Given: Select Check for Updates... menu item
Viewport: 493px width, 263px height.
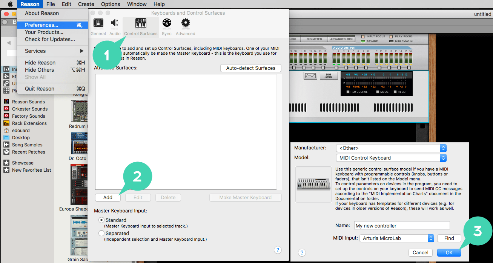Looking at the screenshot, I should coord(53,39).
